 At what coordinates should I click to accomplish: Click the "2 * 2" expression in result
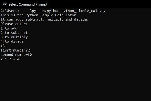click(x=6, y=59)
